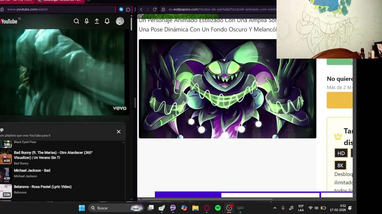Viewport: 382px width, 214px height.
Task: Open YouTube notifications bell
Action: tap(107, 21)
